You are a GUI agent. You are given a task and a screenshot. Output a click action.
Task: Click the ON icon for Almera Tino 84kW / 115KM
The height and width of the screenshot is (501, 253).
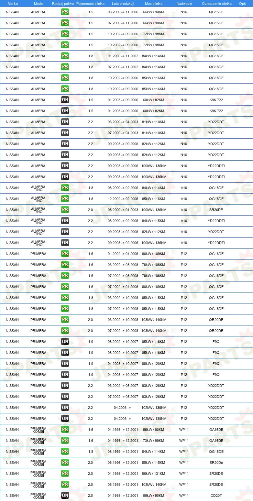(x=65, y=221)
